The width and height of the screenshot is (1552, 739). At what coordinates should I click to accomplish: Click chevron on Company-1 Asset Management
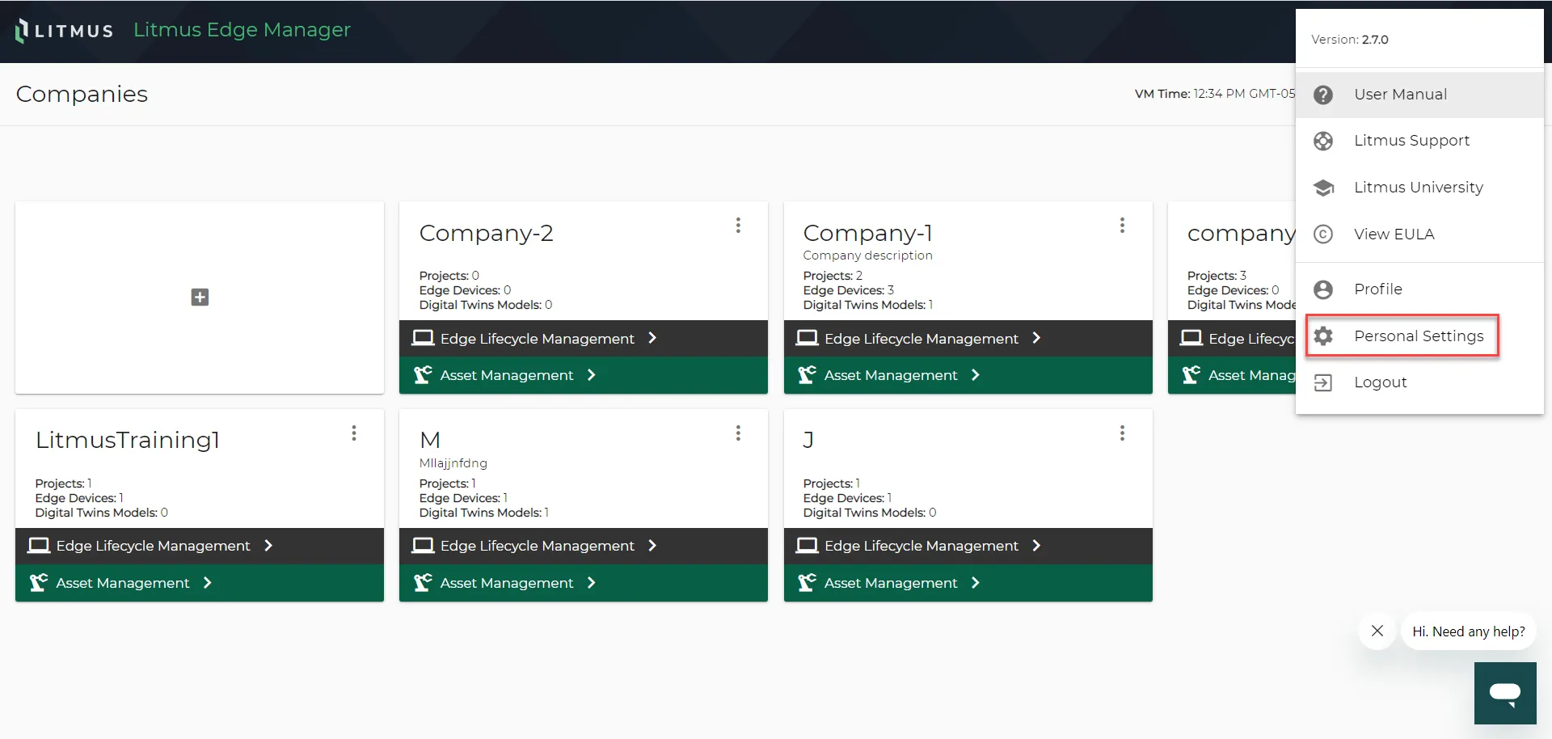(x=976, y=375)
